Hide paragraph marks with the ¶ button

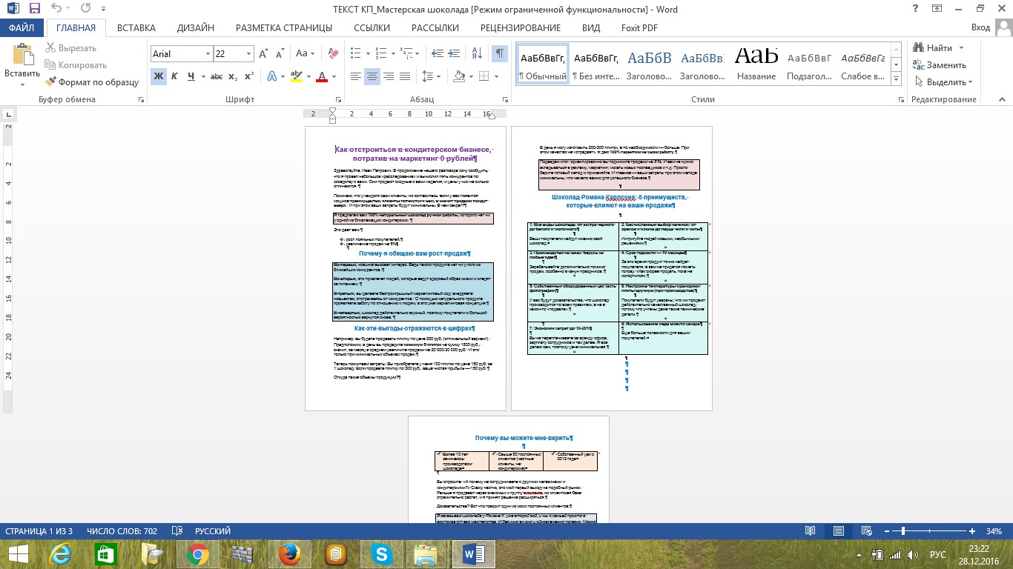(x=500, y=54)
